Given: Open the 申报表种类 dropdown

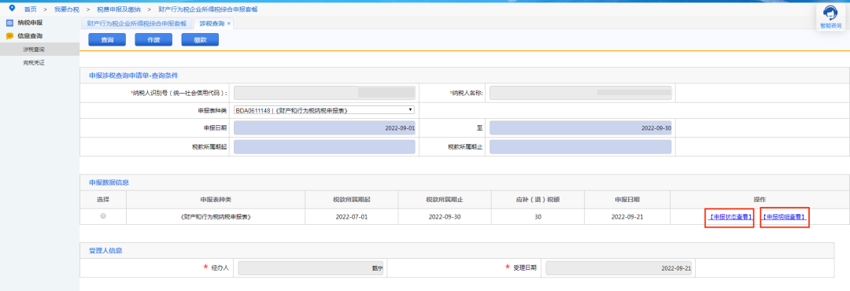Looking at the screenshot, I should 324,110.
